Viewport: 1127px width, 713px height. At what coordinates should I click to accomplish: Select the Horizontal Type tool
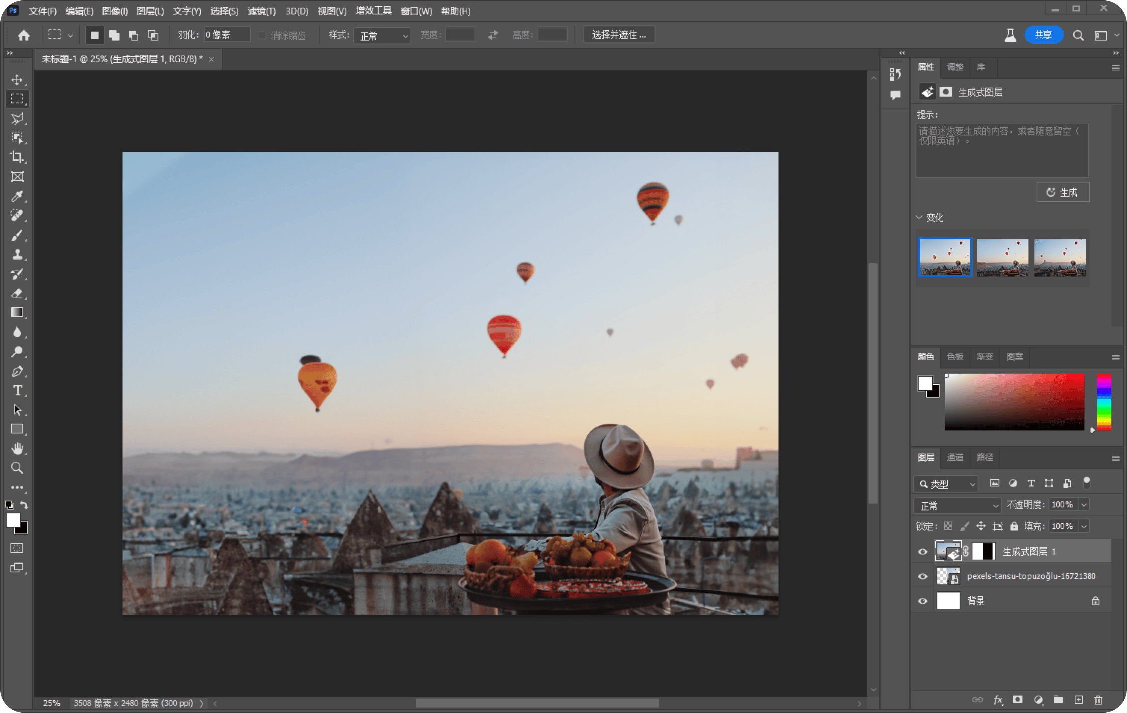point(17,390)
